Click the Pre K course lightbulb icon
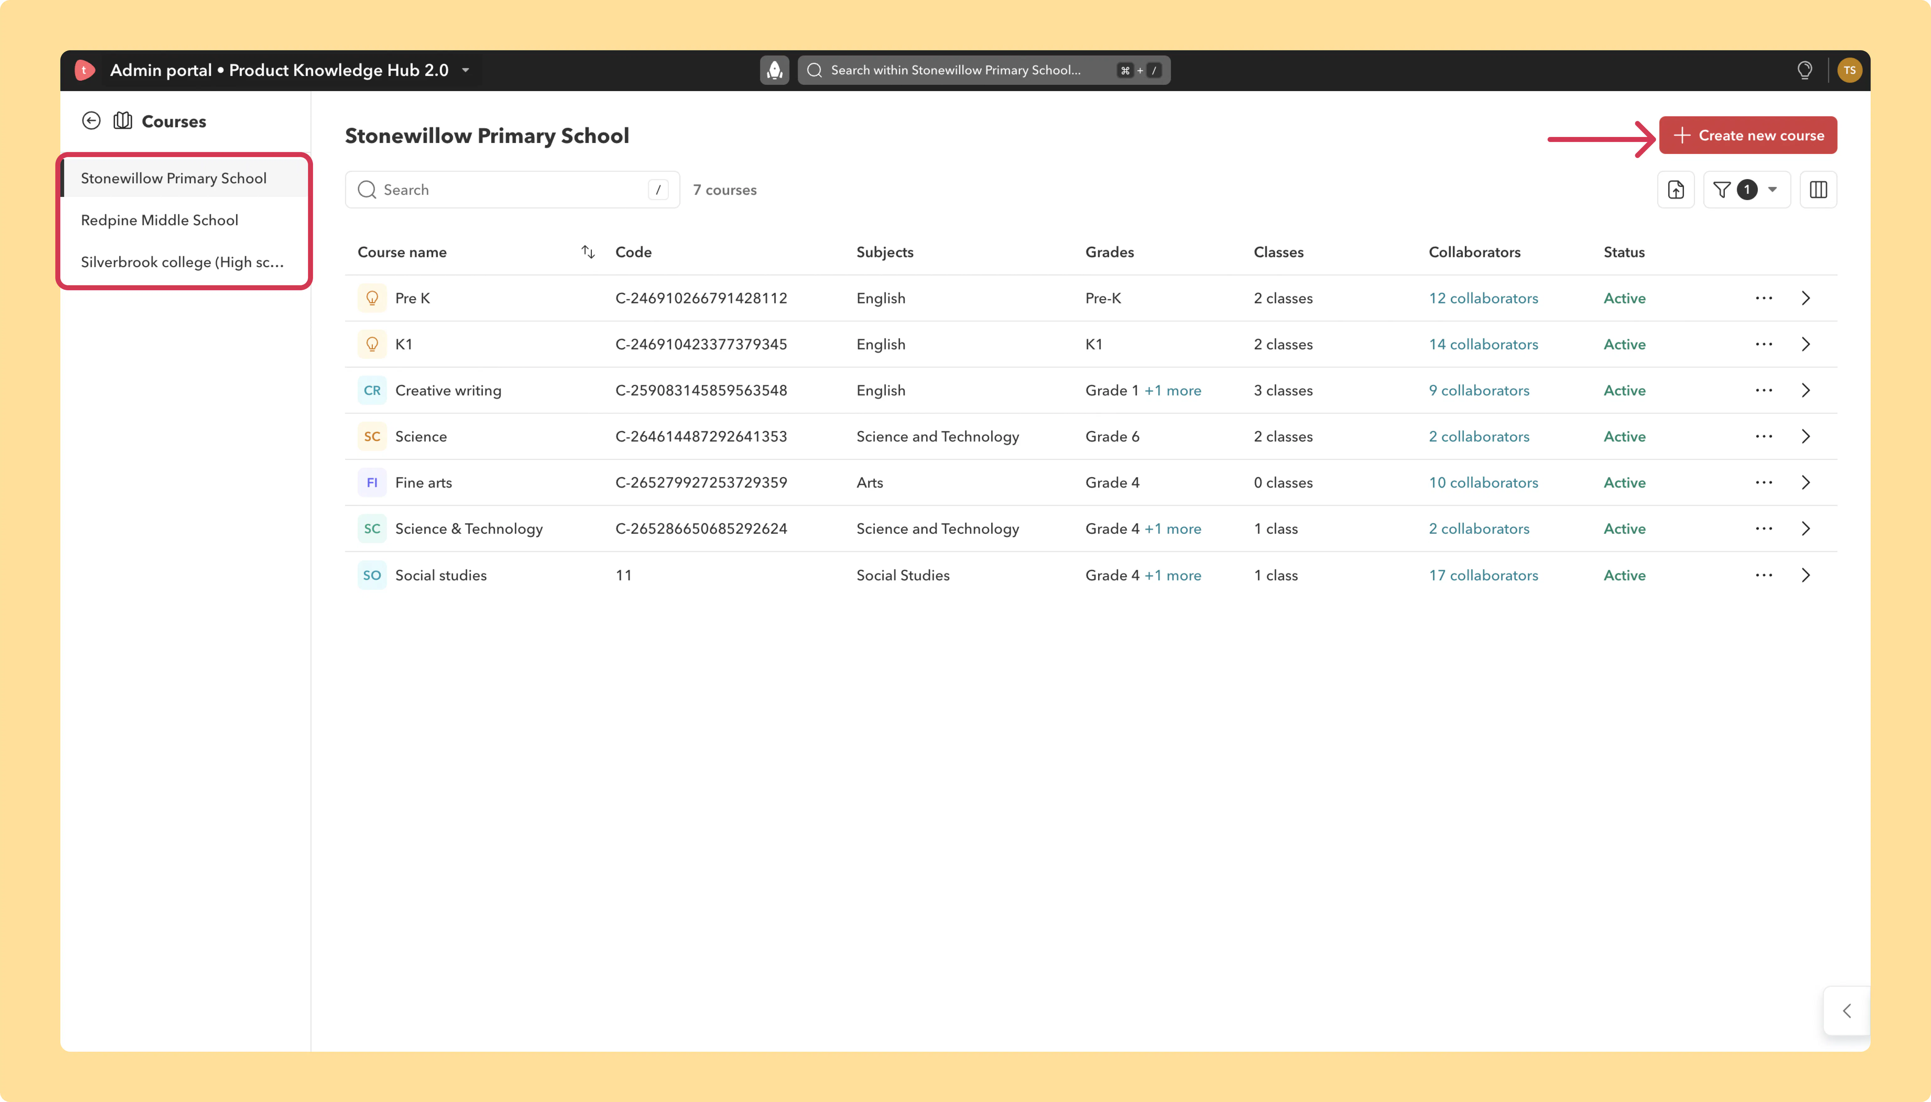This screenshot has width=1931, height=1102. [x=372, y=298]
